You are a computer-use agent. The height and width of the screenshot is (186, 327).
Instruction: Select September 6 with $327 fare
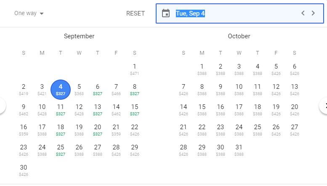98,89
